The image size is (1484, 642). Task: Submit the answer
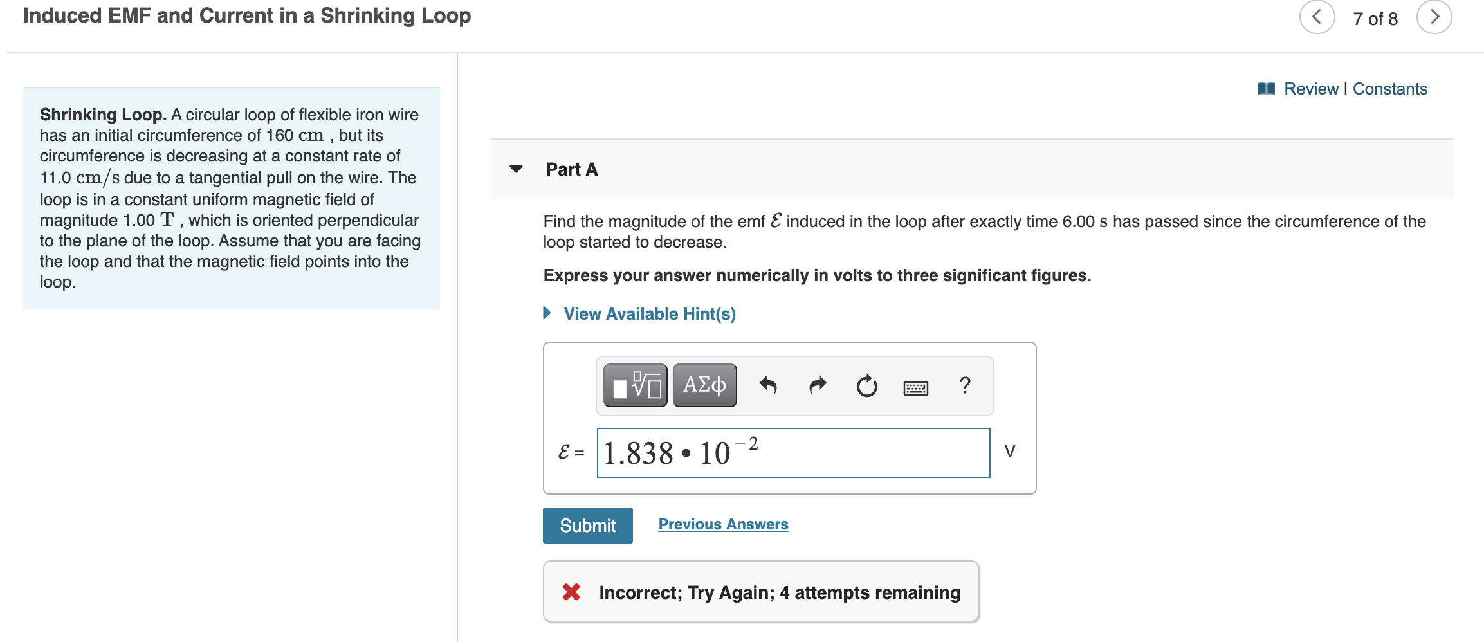[587, 526]
